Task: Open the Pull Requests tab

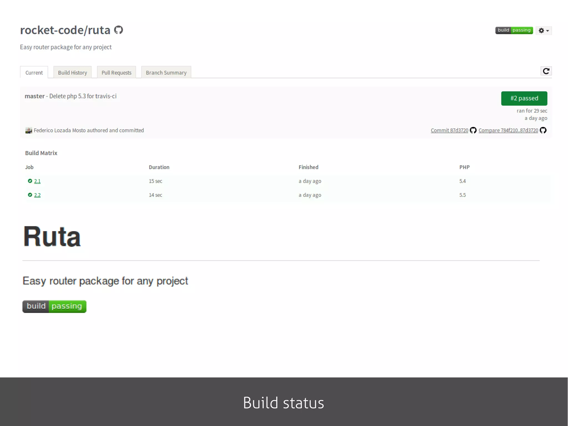Action: click(116, 72)
